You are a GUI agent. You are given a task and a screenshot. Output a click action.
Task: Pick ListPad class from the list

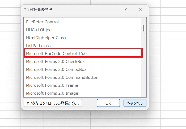pyautogui.click(x=38, y=45)
